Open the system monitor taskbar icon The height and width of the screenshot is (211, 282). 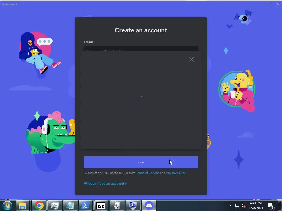pos(55,206)
